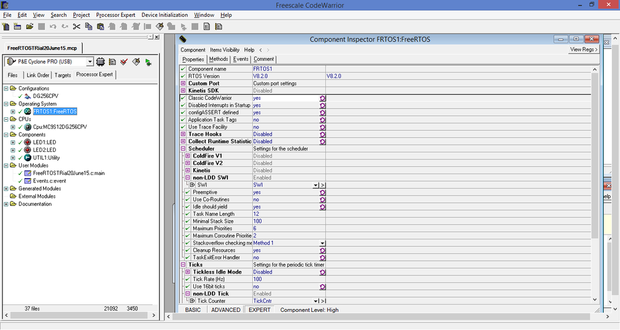Expand the Tickless Idle Mode group
The width and height of the screenshot is (620, 330).
pyautogui.click(x=188, y=272)
